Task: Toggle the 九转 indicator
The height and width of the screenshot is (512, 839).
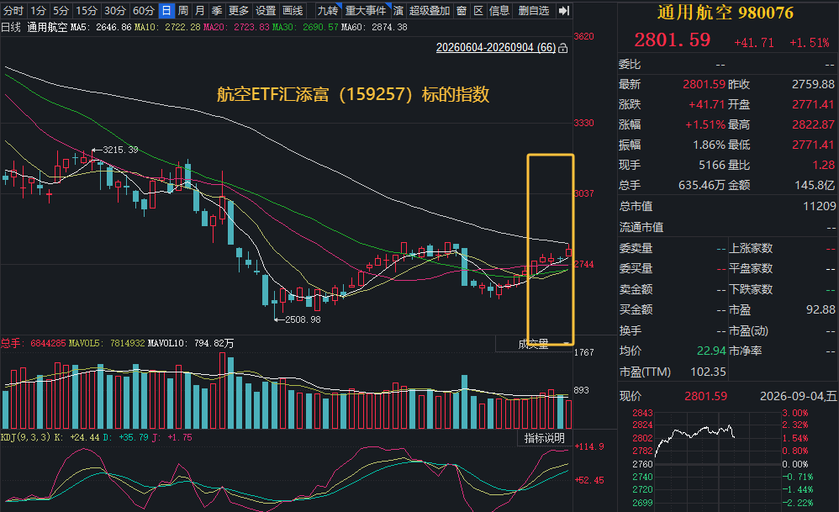Action: [328, 11]
